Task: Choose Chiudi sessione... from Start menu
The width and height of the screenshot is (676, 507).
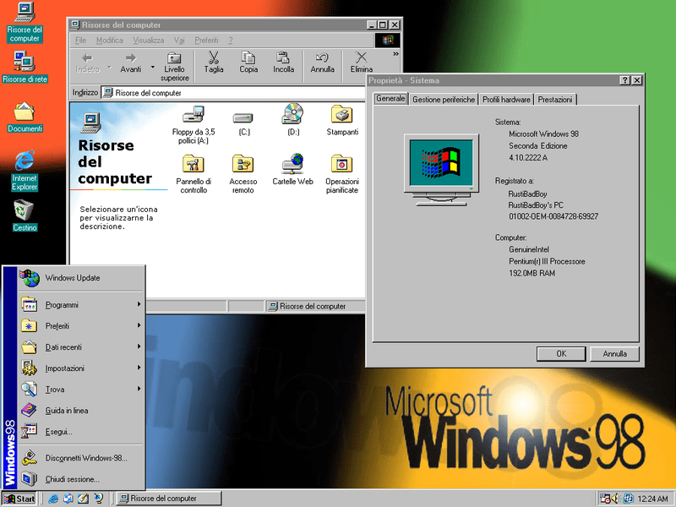Action: 80,479
